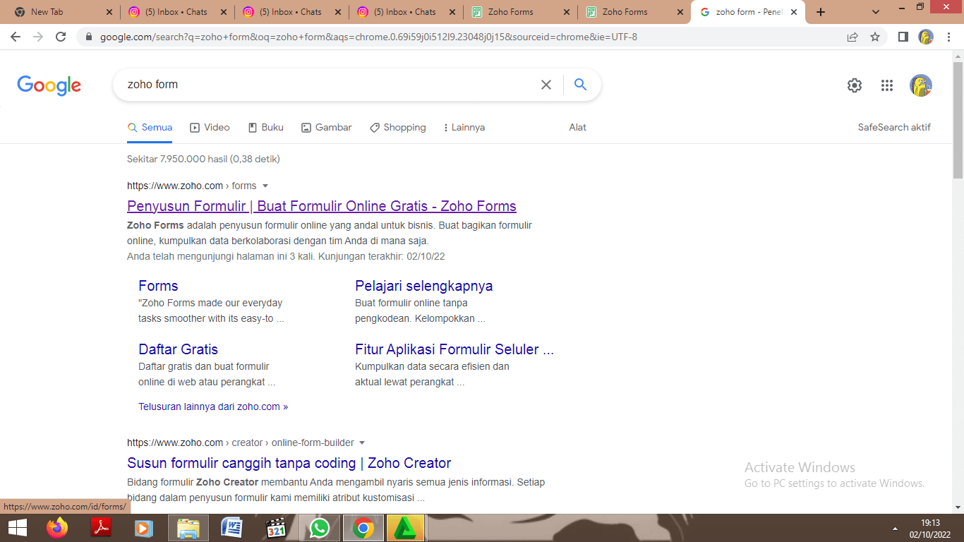The image size is (964, 542).
Task: Expand options arrow for online-form-builder result
Action: tap(362, 443)
